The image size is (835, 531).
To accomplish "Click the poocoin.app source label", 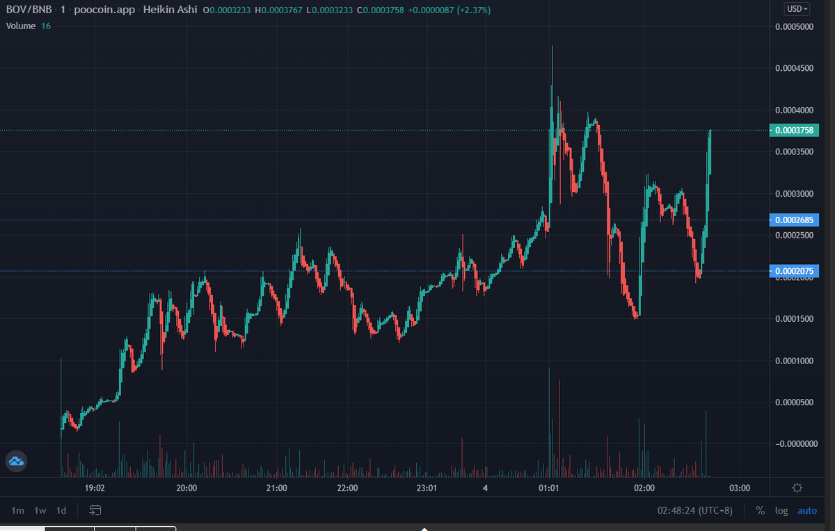I will pyautogui.click(x=105, y=10).
